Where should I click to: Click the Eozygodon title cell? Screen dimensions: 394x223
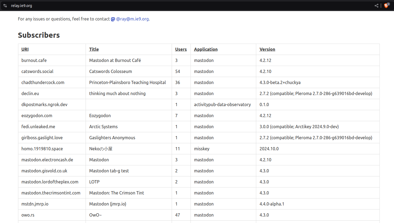[129, 116]
